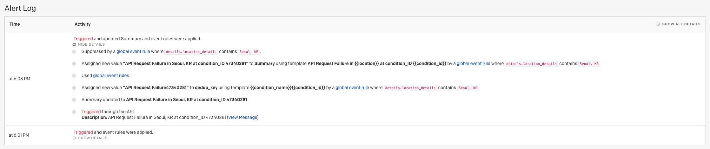Screen dimensions: 710x149
Task: Click timeline dot beside Summary template assignment
Action: (74, 64)
